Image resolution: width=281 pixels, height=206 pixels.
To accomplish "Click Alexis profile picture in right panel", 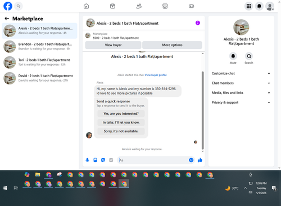I will coord(241,27).
